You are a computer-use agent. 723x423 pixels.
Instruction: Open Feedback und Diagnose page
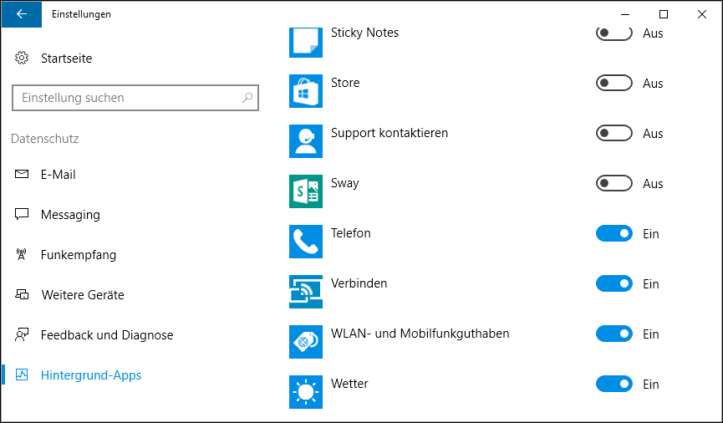point(106,335)
